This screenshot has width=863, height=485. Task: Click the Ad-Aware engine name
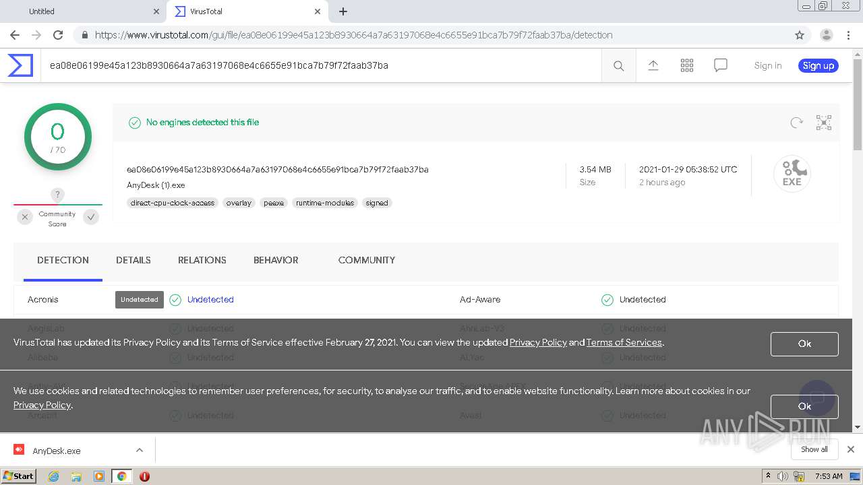click(x=480, y=300)
